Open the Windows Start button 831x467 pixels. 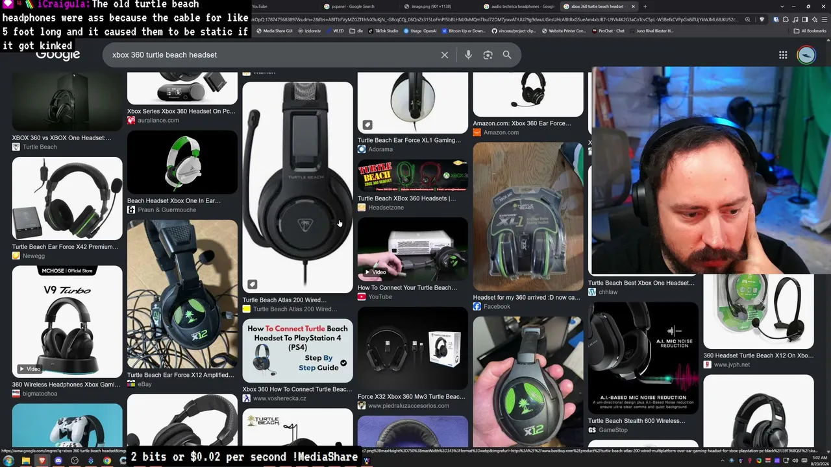pos(8,461)
